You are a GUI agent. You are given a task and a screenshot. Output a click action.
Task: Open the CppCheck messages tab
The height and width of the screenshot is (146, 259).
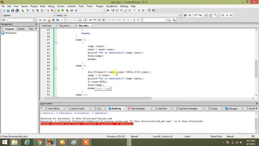pos(188,109)
